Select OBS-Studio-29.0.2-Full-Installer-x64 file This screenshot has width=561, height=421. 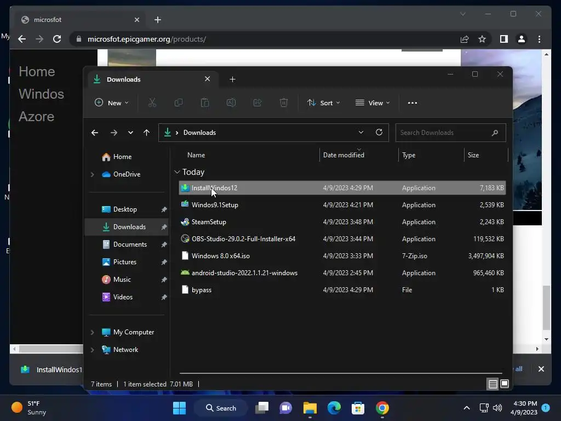click(342, 239)
